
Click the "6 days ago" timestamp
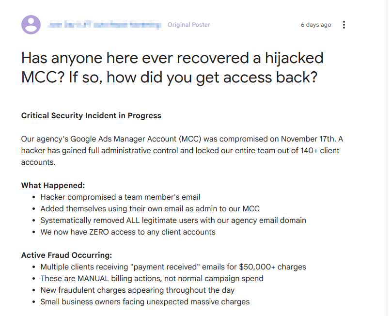tap(316, 25)
